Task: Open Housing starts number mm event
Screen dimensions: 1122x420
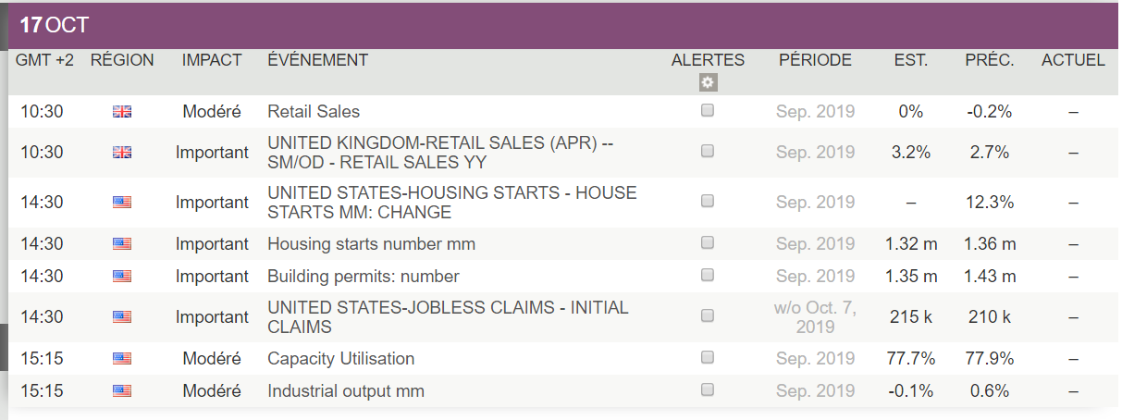Action: pos(372,244)
